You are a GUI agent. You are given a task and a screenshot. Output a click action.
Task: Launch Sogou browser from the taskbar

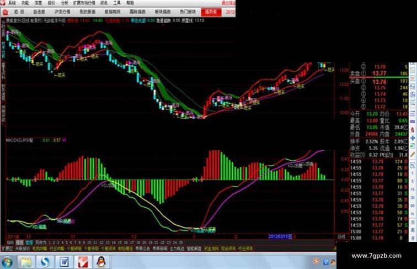(45, 262)
